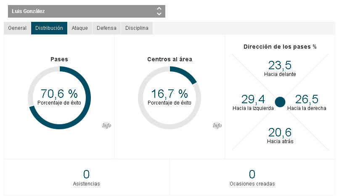Click the up/down arrows on player selector

[x=159, y=11]
